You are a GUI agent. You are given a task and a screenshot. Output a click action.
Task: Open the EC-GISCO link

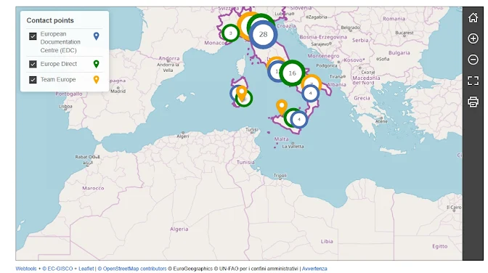tap(57, 269)
